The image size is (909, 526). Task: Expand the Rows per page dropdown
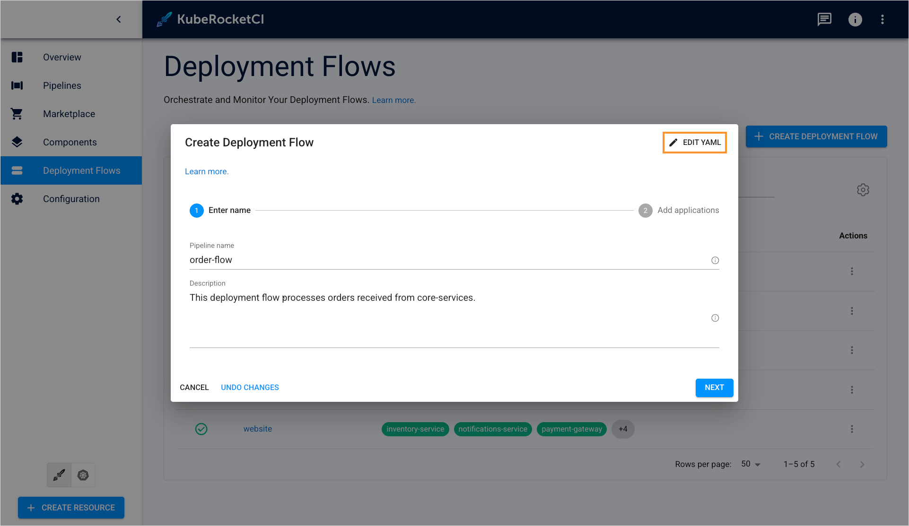[x=751, y=464]
